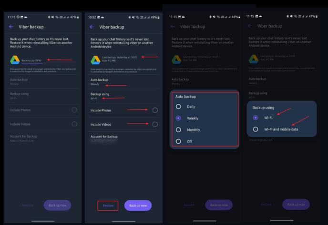Image resolution: width=328 pixels, height=225 pixels.
Task: Tap the highlighted Restore button on 10:52 screen
Action: pos(108,205)
